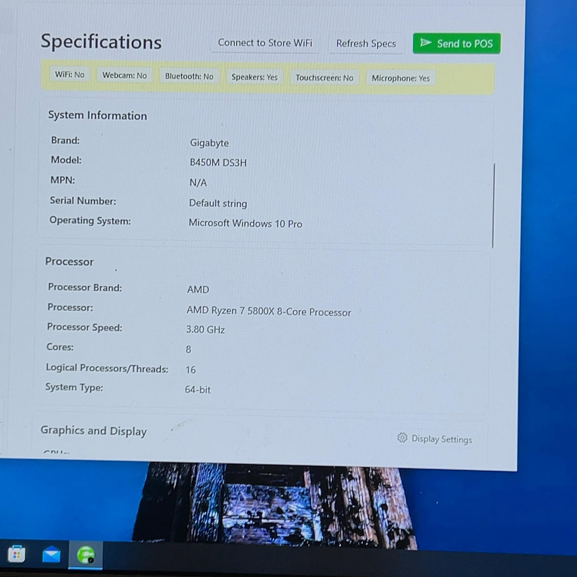The image size is (577, 577).
Task: Click the green app icon in the taskbar
Action: click(x=86, y=555)
